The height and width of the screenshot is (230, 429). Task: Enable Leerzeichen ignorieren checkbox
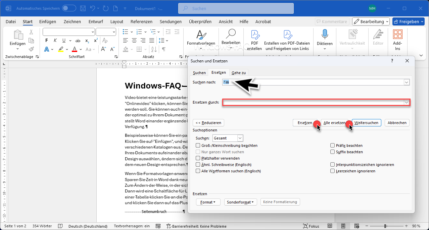pyautogui.click(x=333, y=171)
